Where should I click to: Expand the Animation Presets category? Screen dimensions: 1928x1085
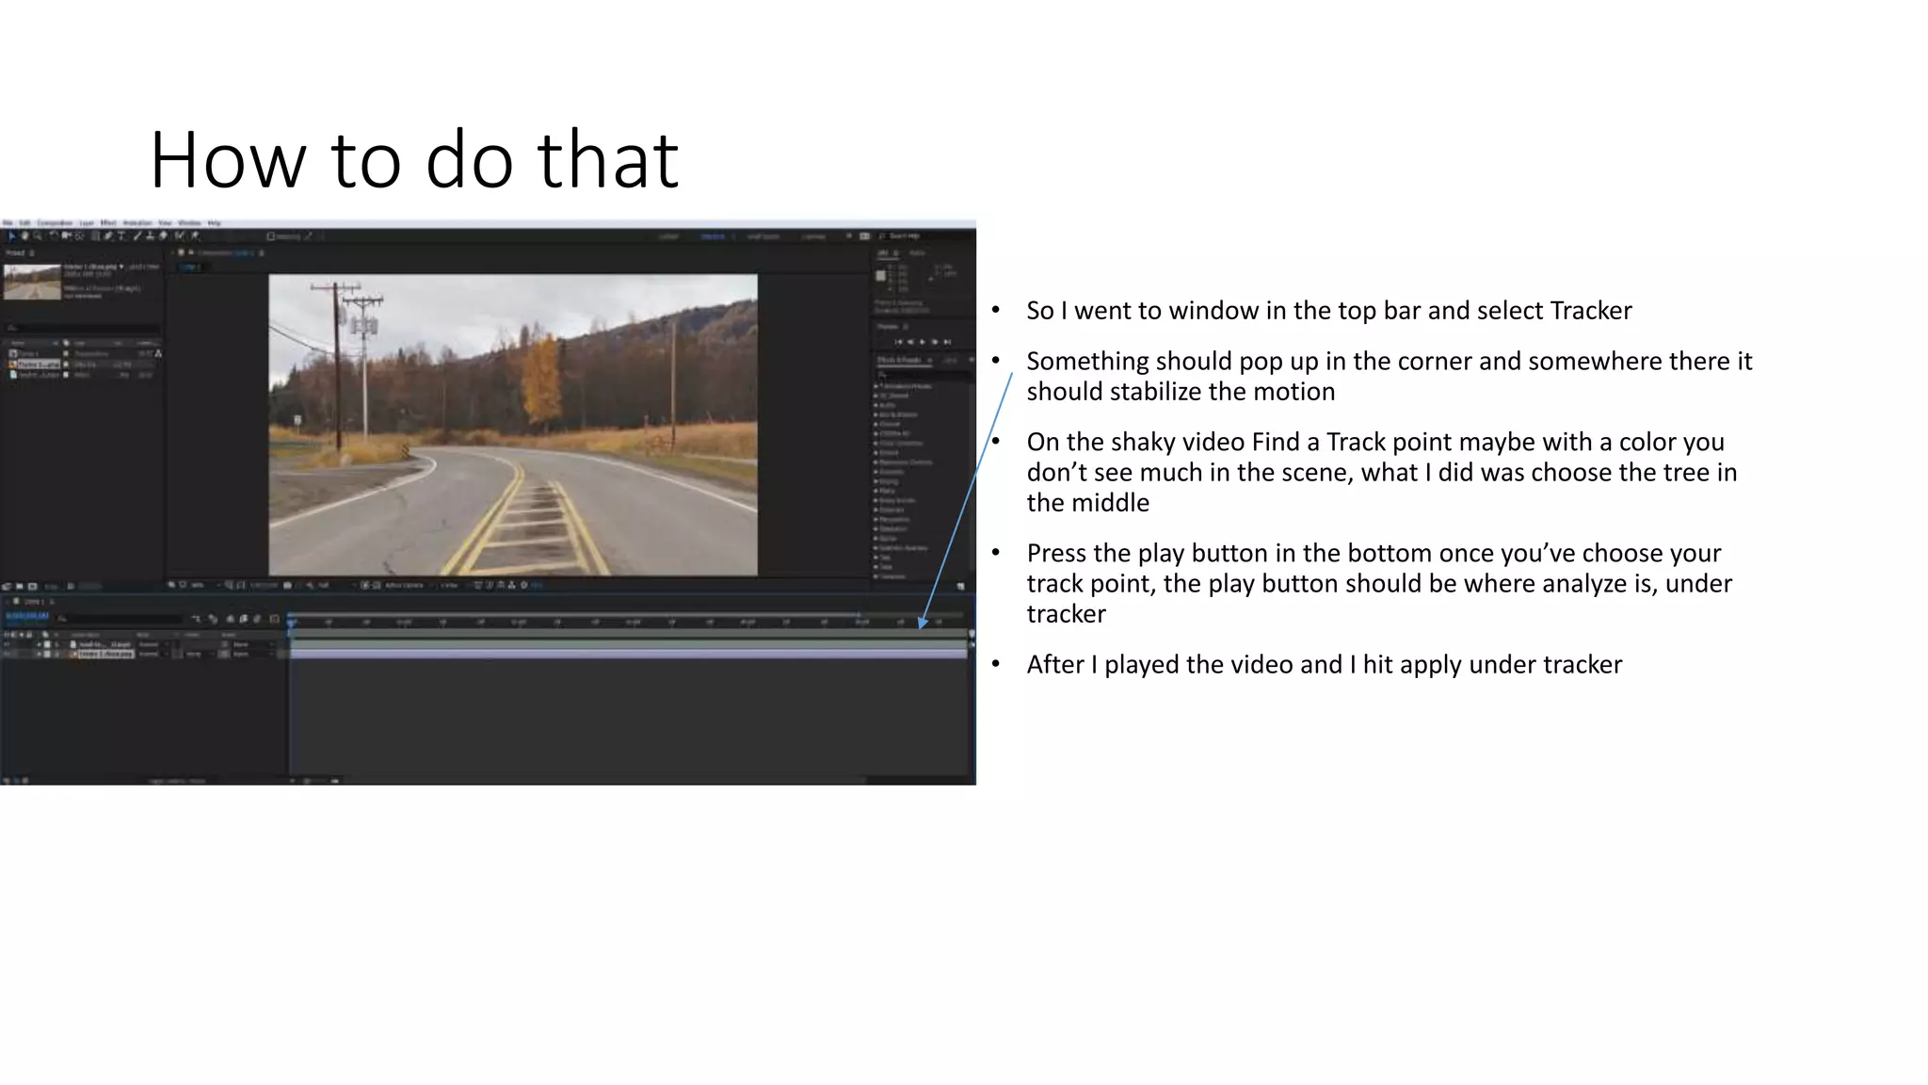point(876,386)
